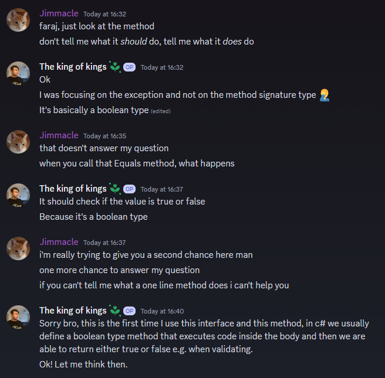The image size is (385, 378).
Task: Click the OP badge on 16:32 message
Action: [x=129, y=67]
